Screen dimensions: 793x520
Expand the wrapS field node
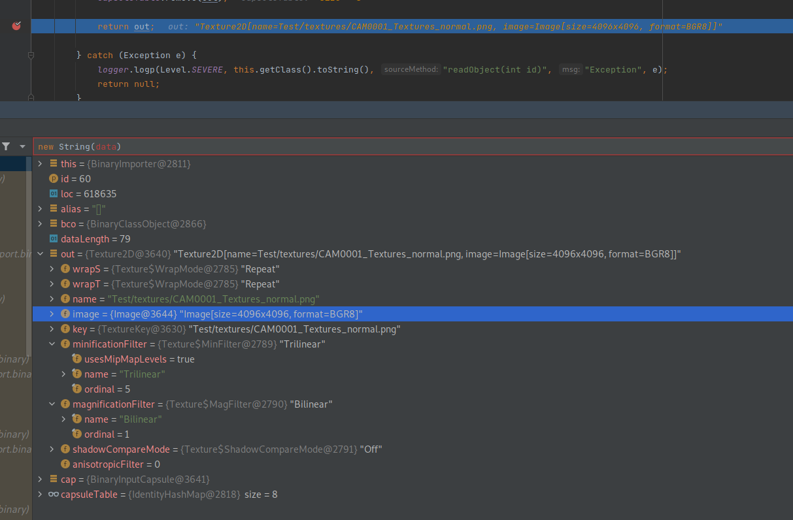pyautogui.click(x=52, y=269)
